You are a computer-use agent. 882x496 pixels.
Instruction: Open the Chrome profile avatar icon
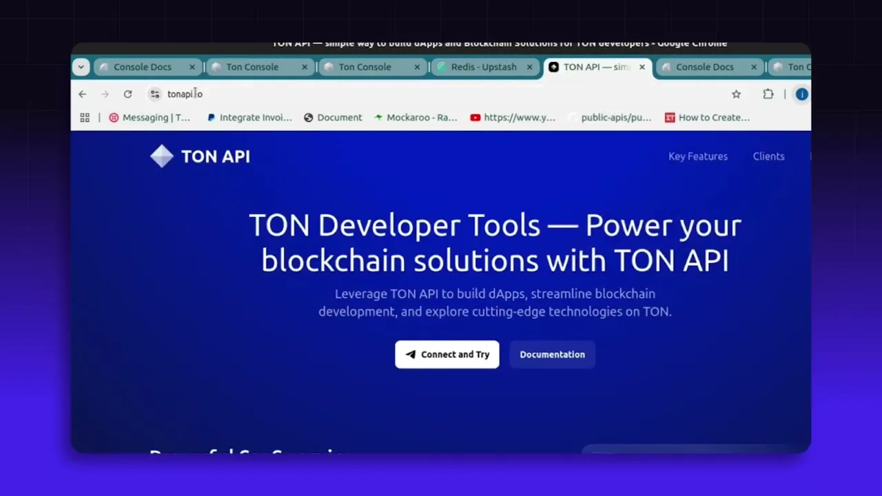[801, 94]
